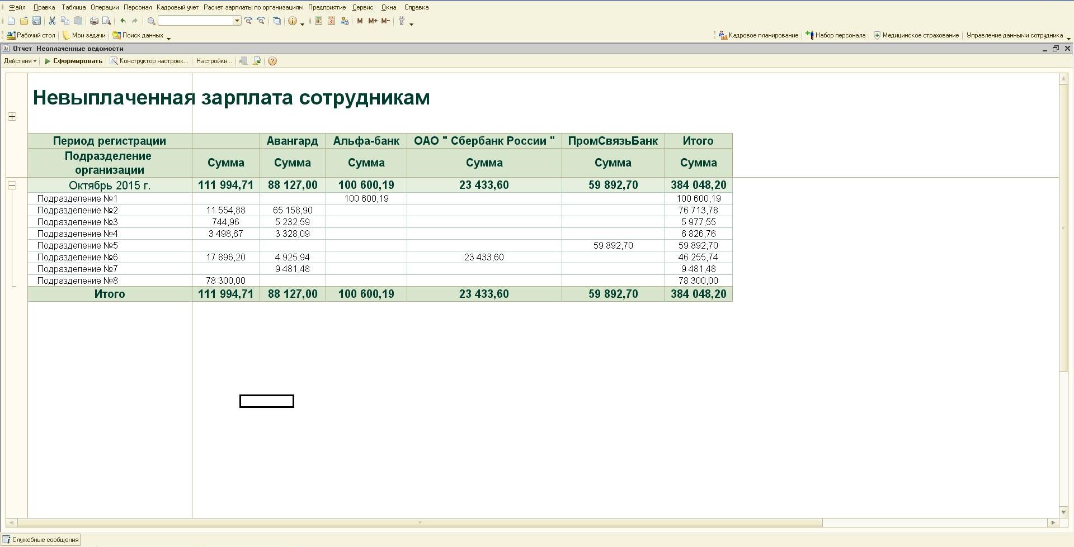1074x547 pixels.
Task: Collapse the Октябрь 2015 г. group
Action: click(12, 185)
